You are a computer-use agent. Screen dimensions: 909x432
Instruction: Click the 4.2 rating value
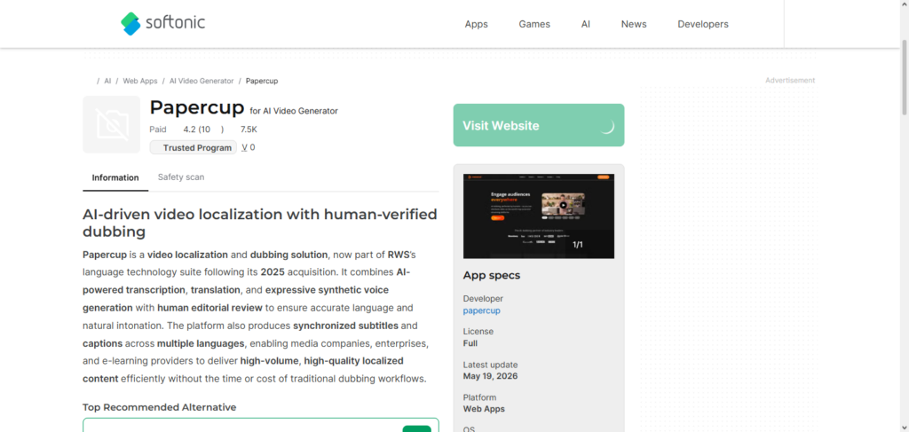(x=190, y=130)
